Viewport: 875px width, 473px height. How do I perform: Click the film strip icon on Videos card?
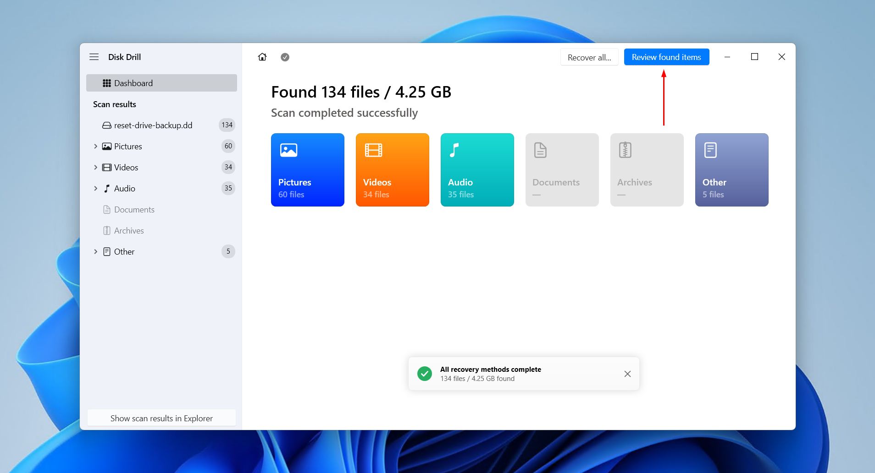coord(373,150)
